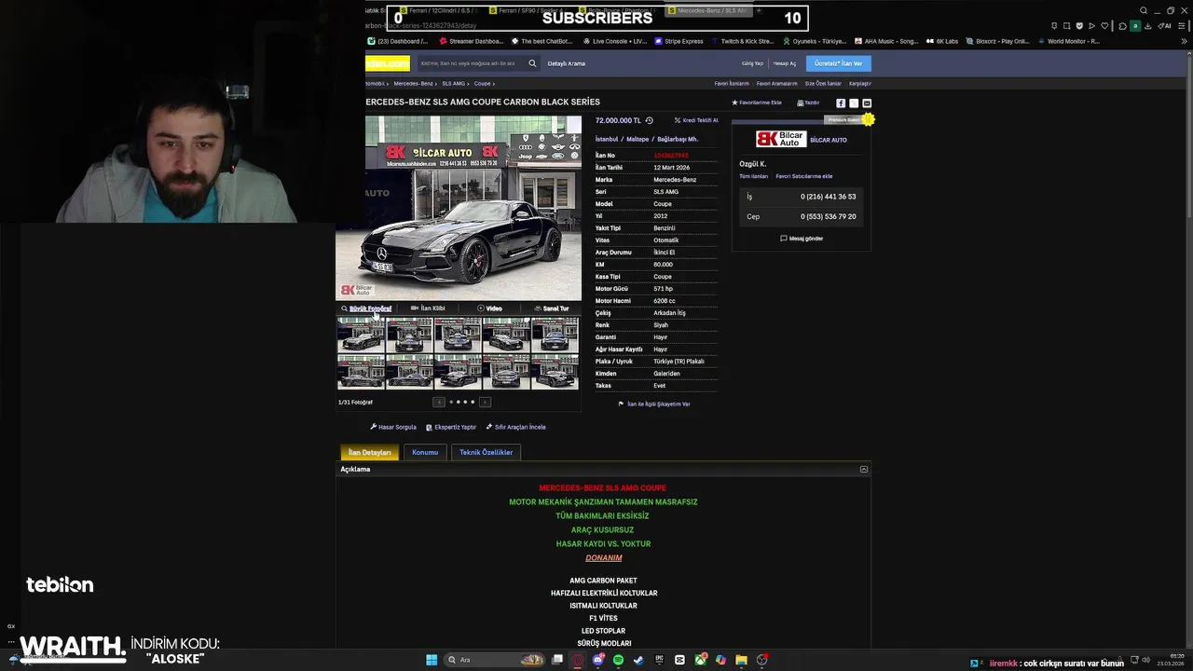The image size is (1193, 671).
Task: Open Favori İlanlarım link
Action: [x=732, y=84]
